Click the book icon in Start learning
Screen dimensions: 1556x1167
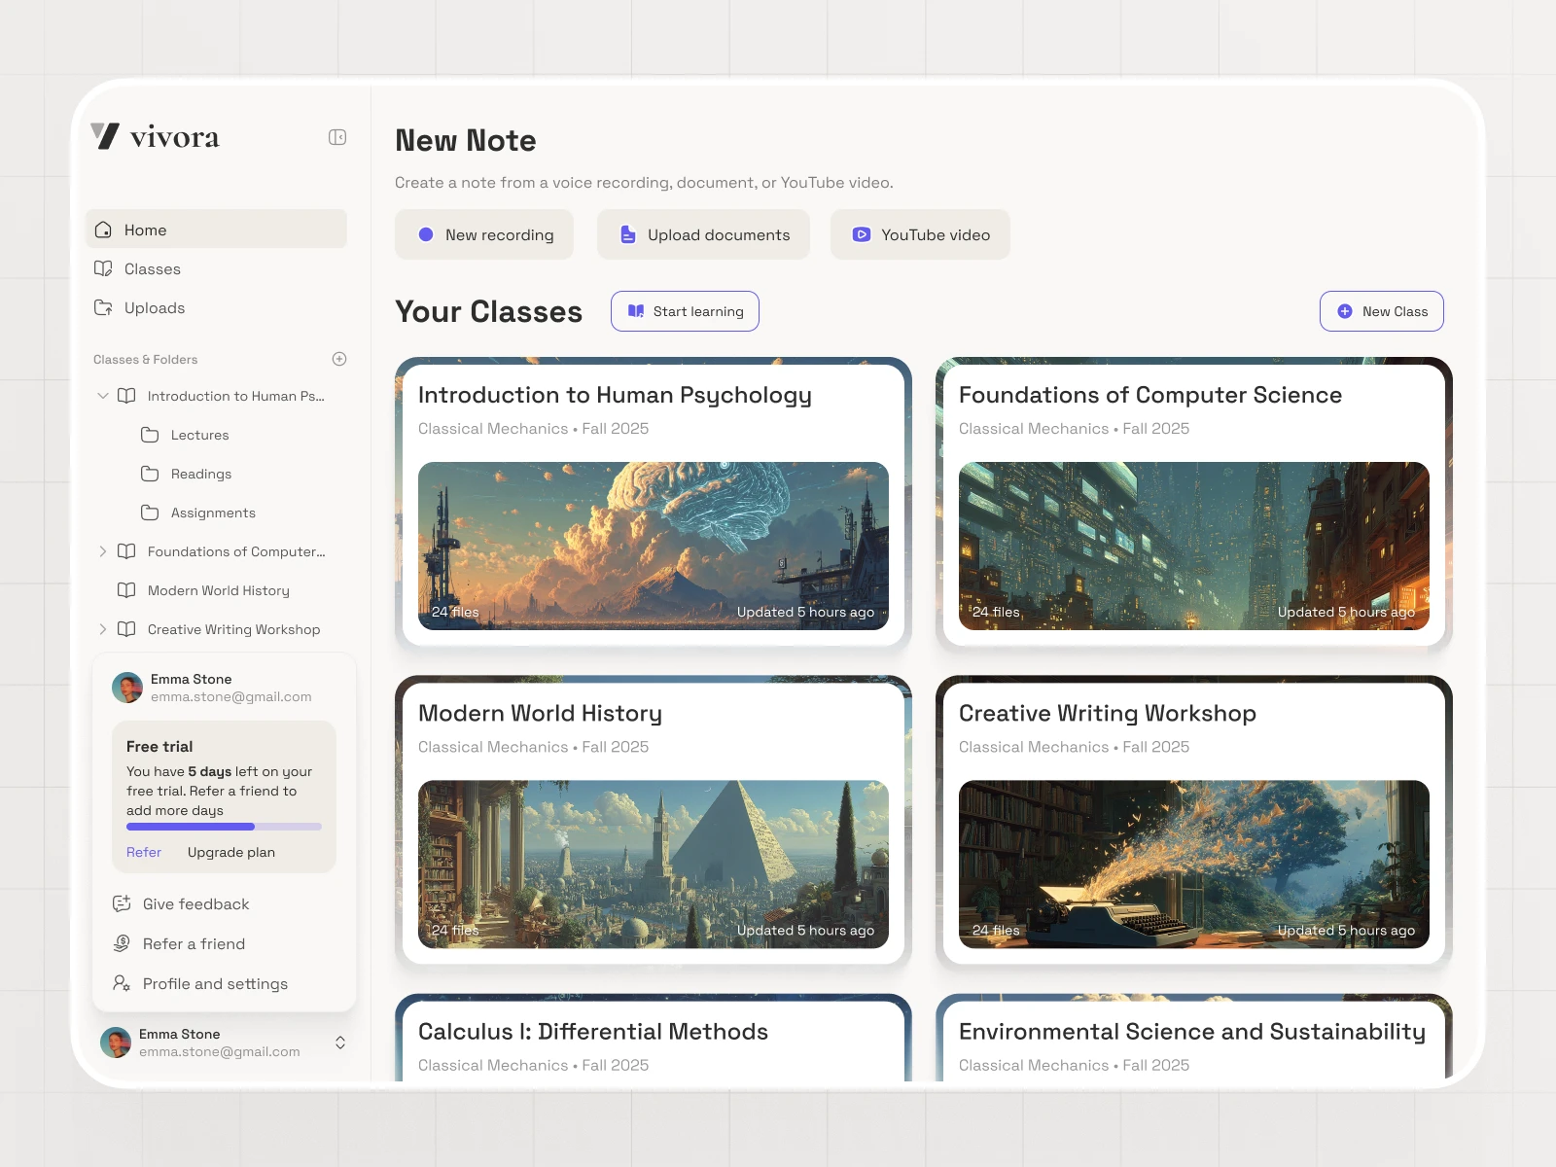(636, 311)
